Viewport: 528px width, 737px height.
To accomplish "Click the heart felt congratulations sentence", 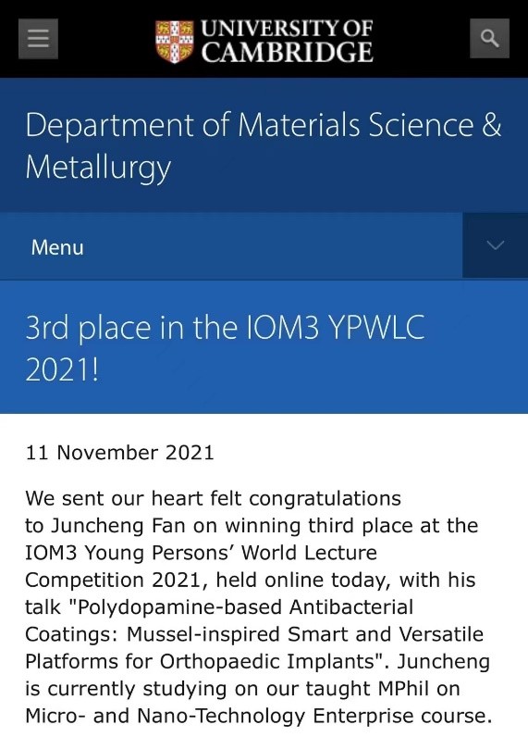I will click(276, 498).
